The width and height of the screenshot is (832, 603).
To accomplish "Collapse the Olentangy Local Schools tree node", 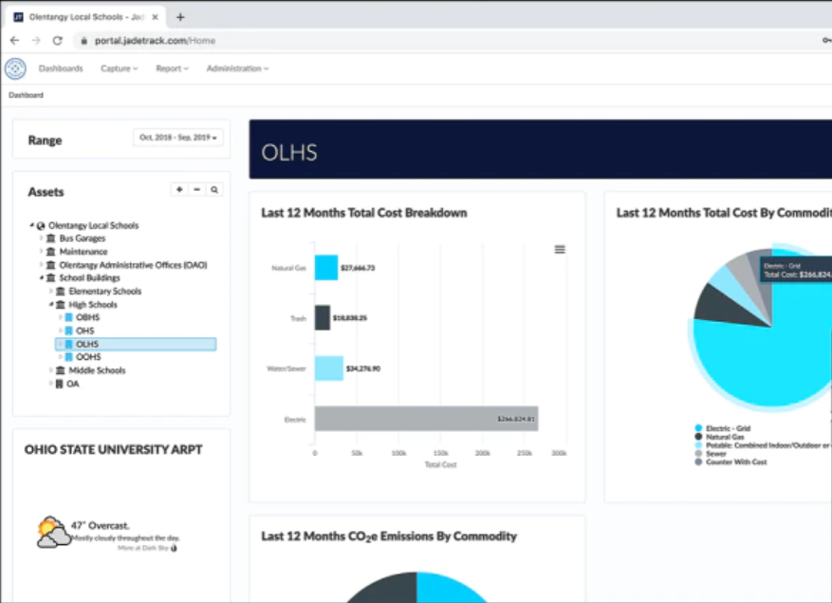I will point(31,225).
